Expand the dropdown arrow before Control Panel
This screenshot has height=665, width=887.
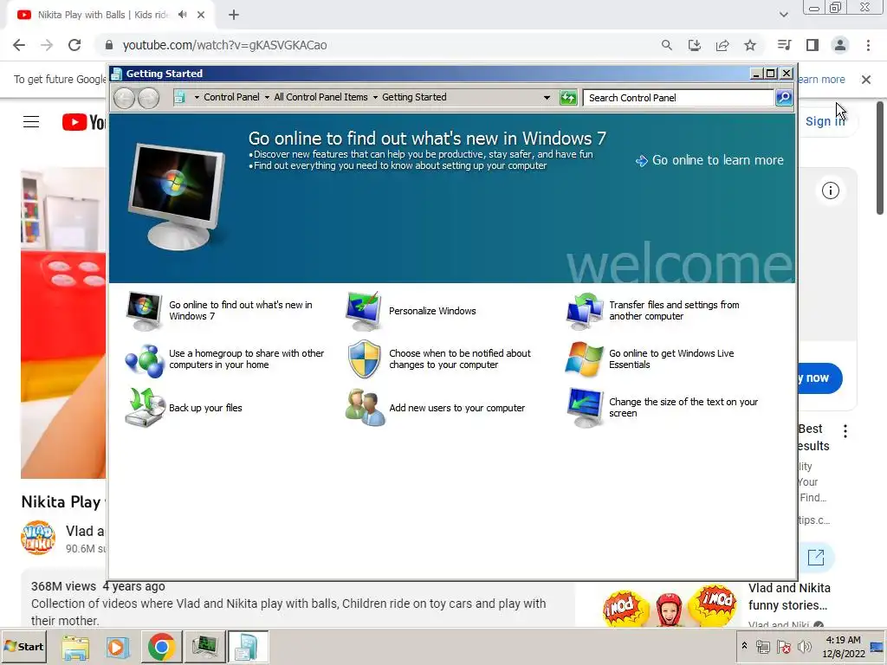pyautogui.click(x=197, y=98)
